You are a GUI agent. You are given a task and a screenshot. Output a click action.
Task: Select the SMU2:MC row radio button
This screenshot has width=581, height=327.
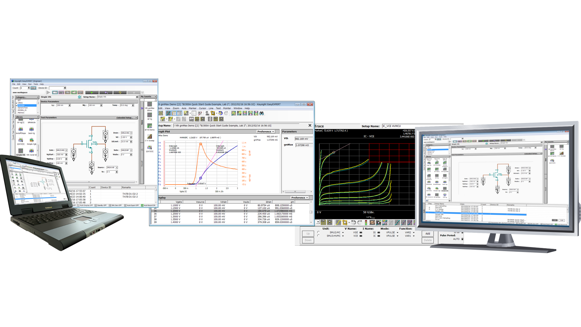(x=319, y=232)
